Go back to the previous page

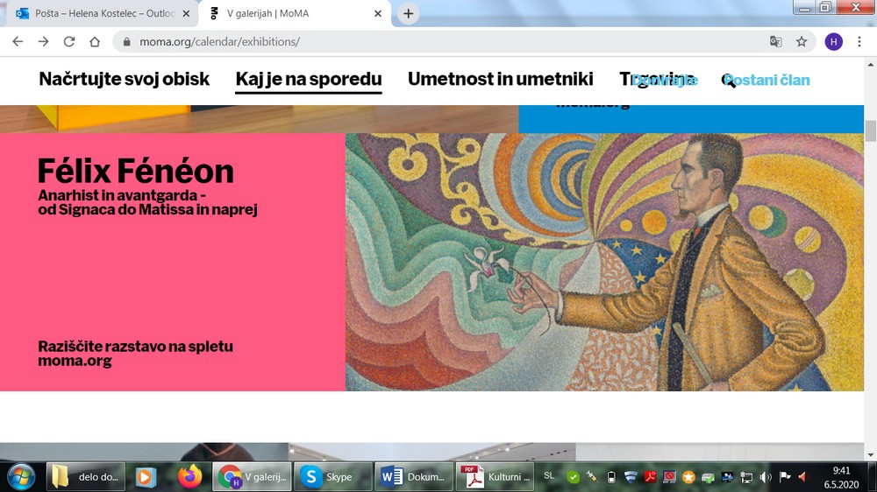pos(18,42)
